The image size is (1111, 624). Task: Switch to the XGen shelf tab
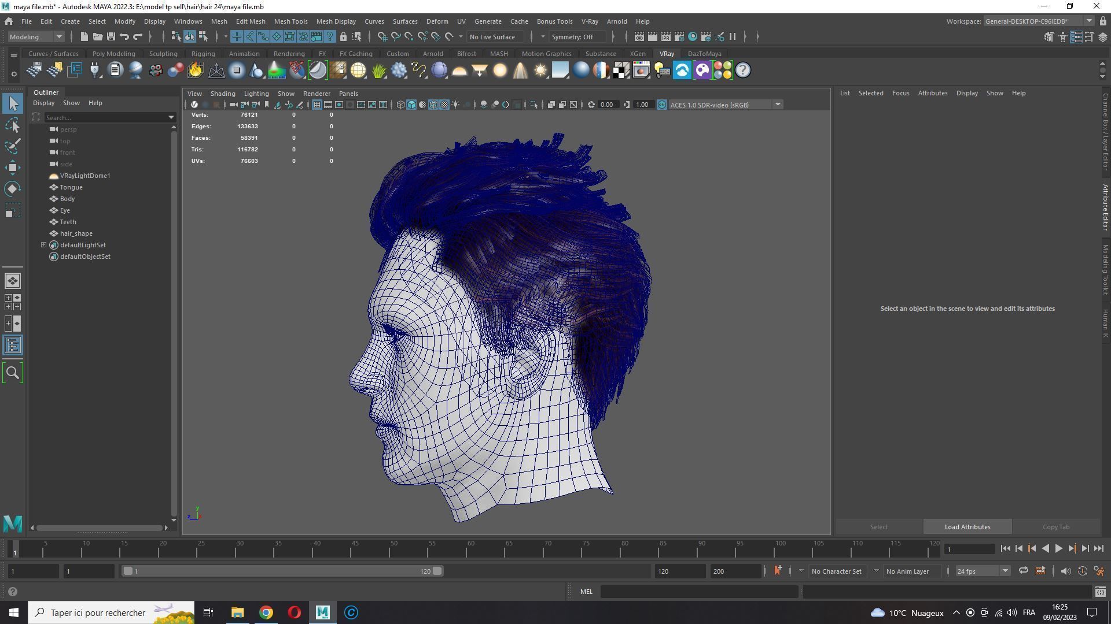tap(637, 54)
